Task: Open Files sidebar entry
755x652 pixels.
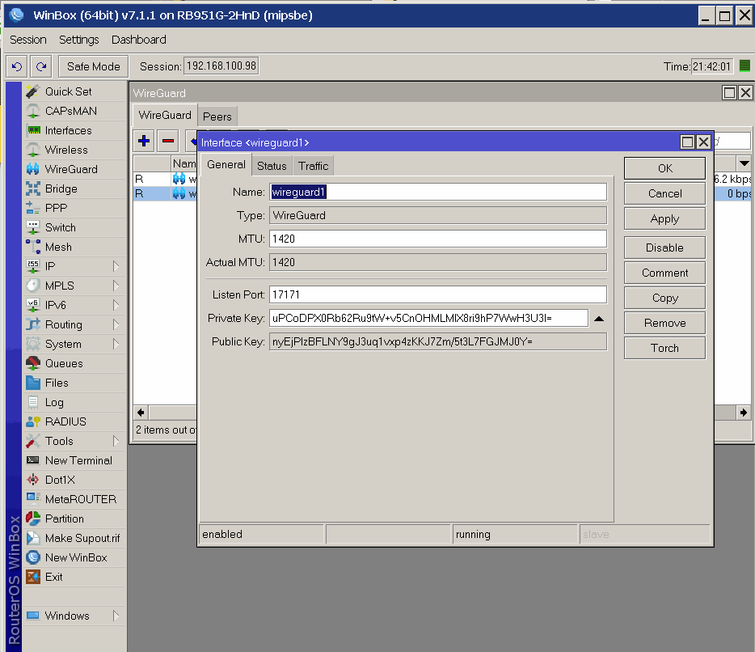Action: pyautogui.click(x=74, y=383)
